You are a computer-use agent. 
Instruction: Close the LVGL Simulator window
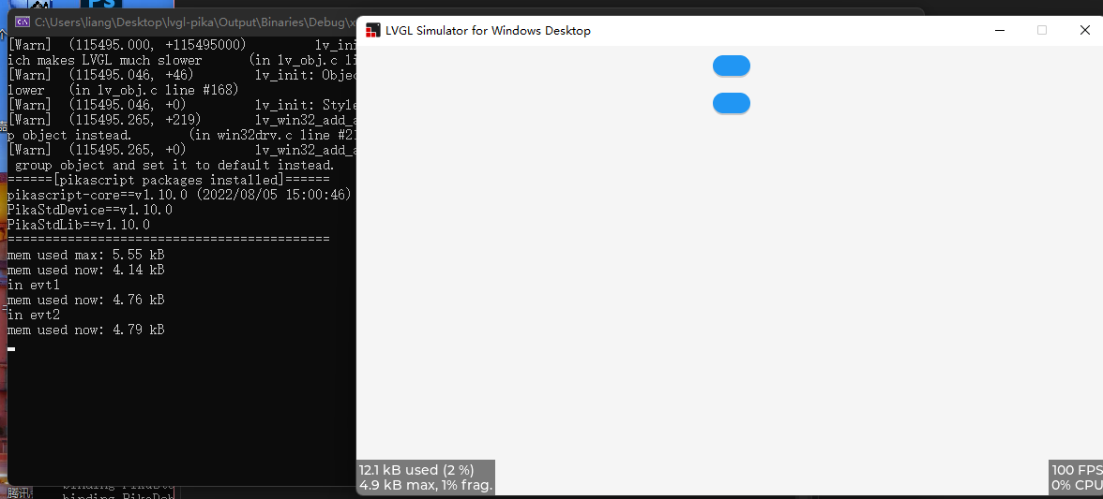(x=1084, y=30)
